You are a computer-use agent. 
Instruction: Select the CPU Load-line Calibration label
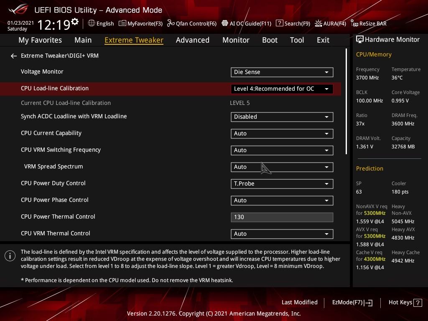pos(55,88)
